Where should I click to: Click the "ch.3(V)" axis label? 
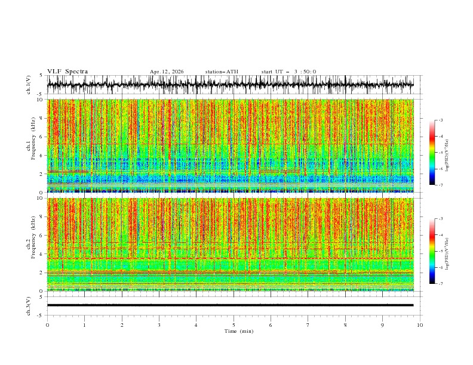point(29,306)
